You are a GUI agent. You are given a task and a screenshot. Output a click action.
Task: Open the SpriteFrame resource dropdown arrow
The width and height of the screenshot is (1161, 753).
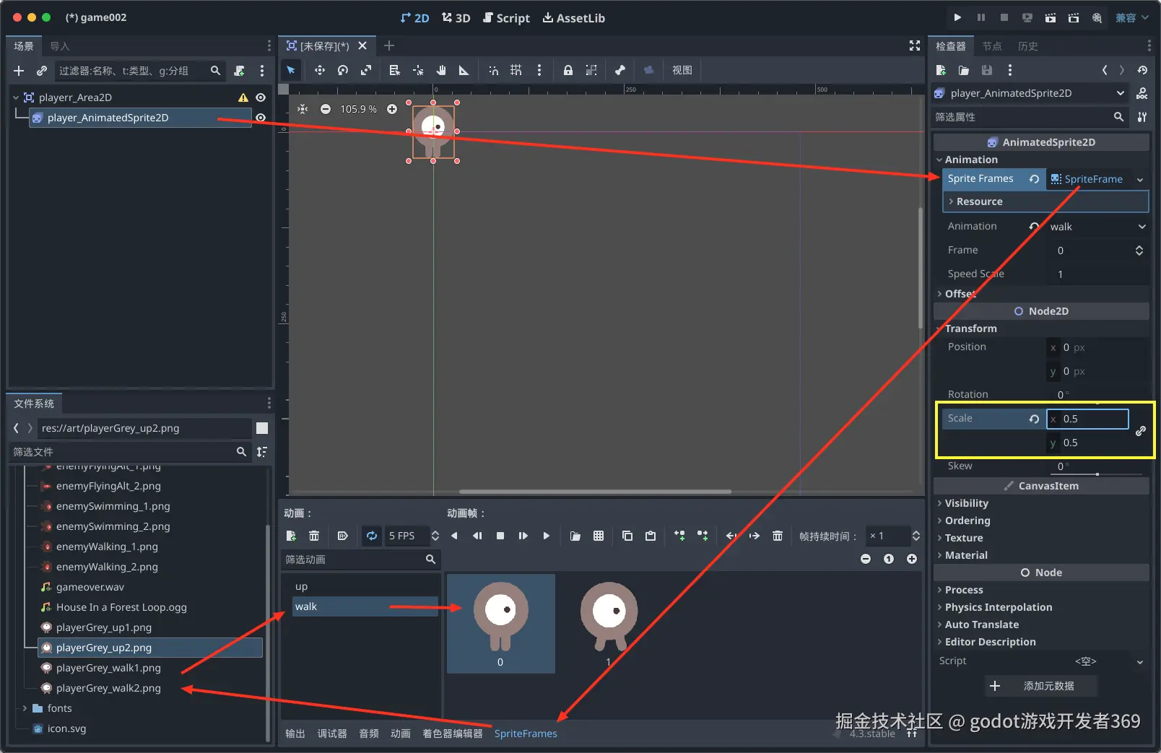point(1140,180)
